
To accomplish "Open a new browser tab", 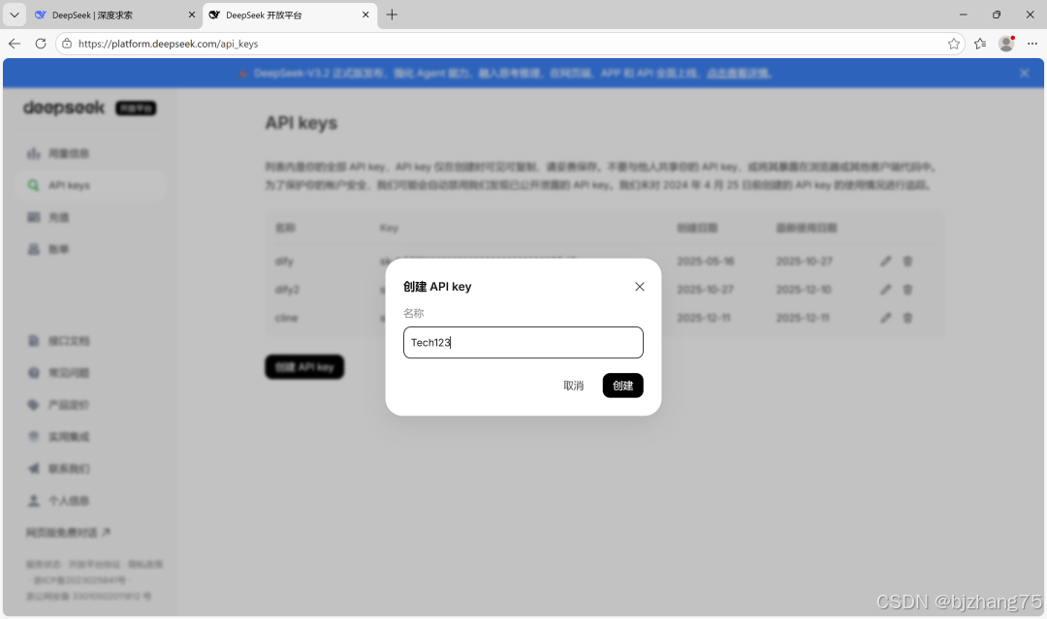I will click(x=392, y=15).
